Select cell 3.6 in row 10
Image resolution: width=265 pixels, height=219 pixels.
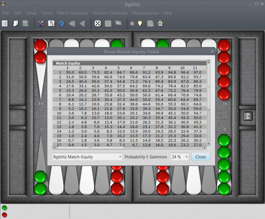tap(71, 113)
